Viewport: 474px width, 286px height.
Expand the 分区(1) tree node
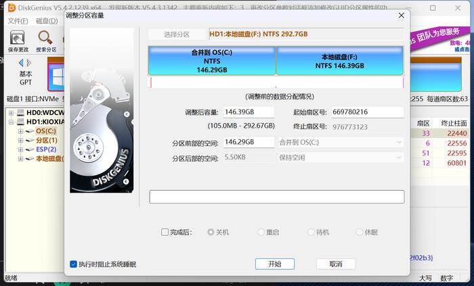20,140
